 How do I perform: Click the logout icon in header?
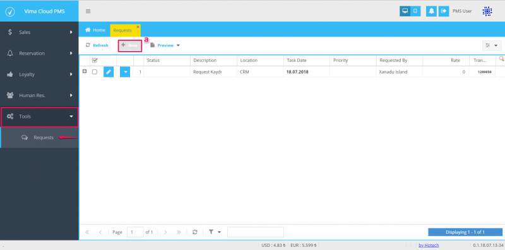point(444,11)
